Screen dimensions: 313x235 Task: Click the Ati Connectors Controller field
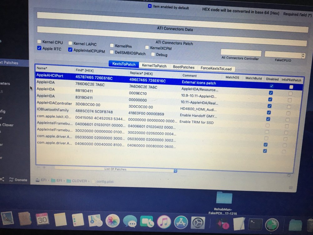[241, 52]
